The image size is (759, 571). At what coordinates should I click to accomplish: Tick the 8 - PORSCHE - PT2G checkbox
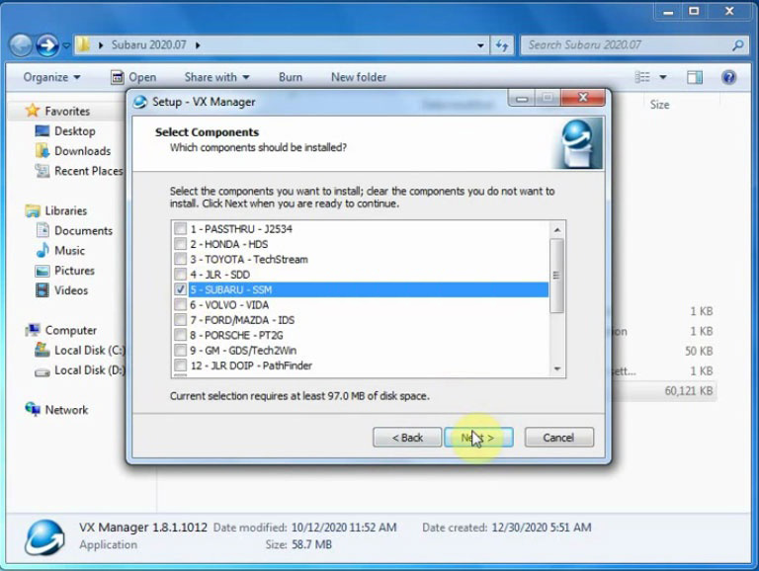(180, 335)
